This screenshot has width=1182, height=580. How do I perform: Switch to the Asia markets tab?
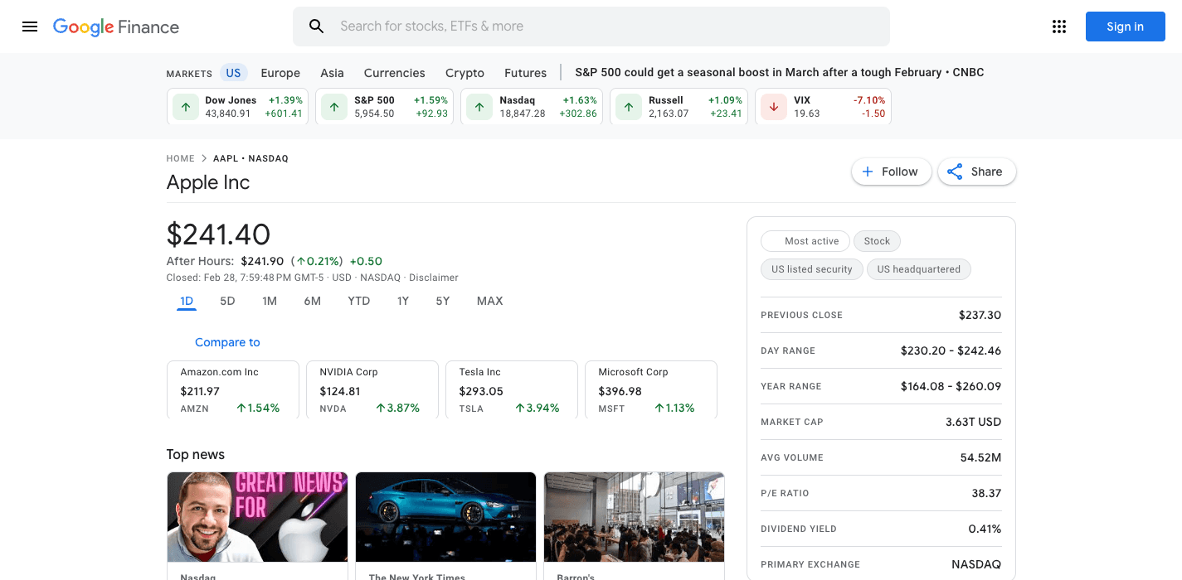pos(332,73)
